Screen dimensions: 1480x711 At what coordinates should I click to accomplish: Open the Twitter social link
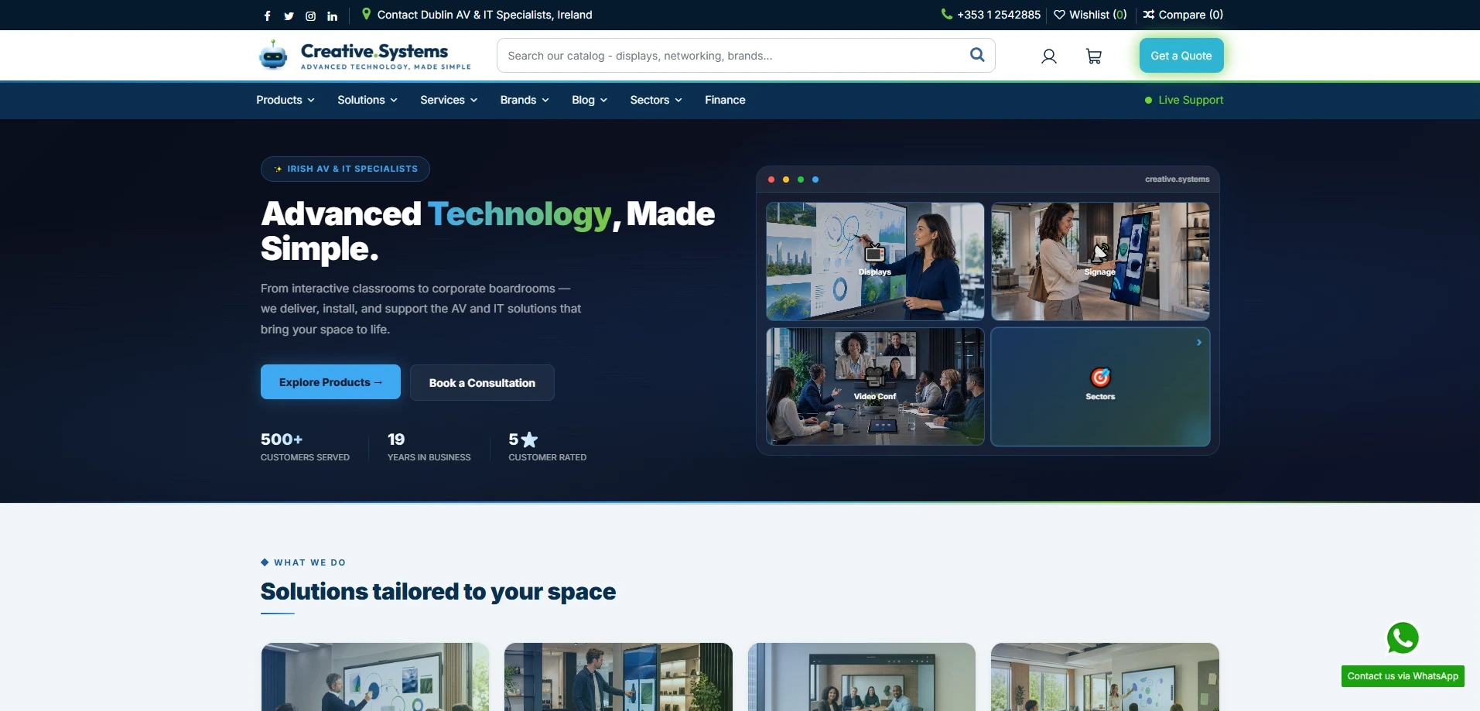coord(289,15)
